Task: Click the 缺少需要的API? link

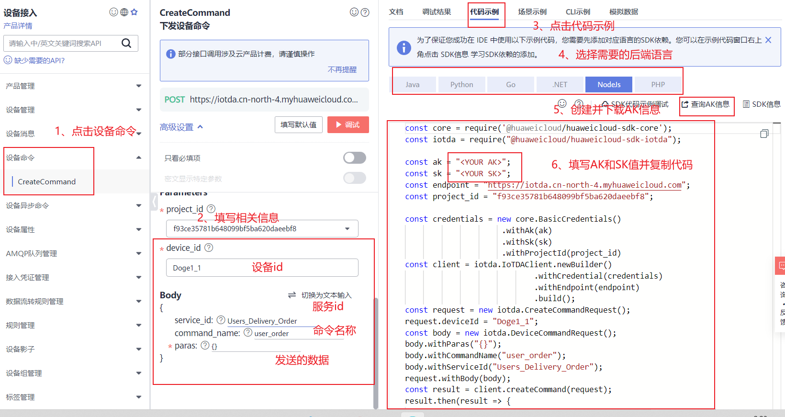Action: click(x=34, y=60)
